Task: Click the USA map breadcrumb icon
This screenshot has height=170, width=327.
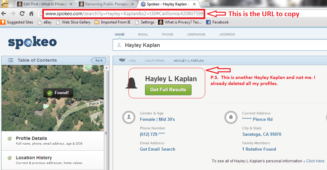Action: [122, 61]
